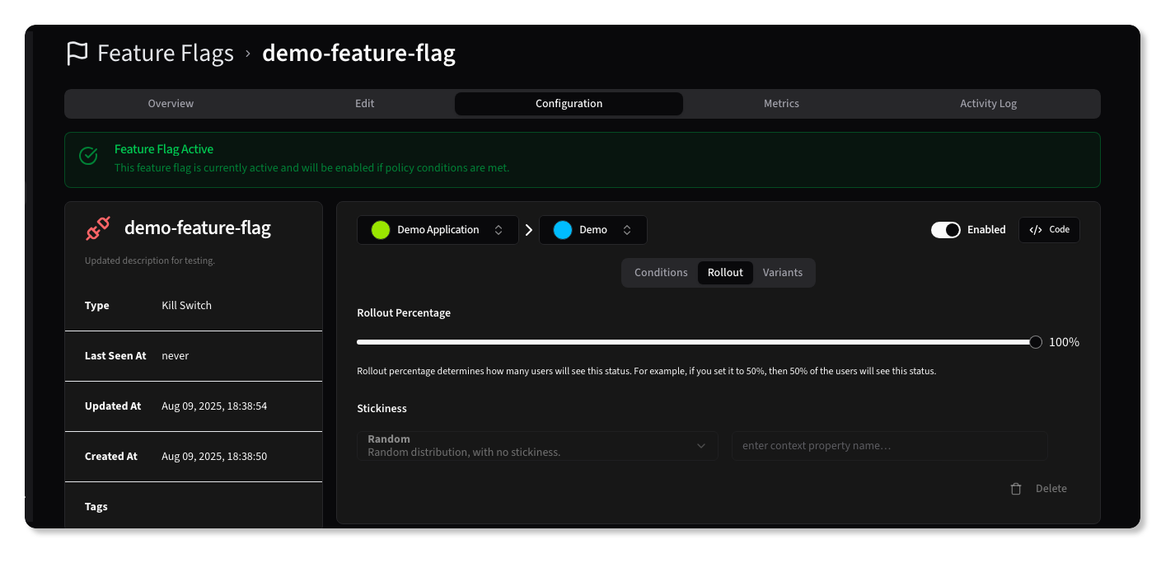Click the green checkmark in the active banner
The image size is (1175, 563).
88,155
